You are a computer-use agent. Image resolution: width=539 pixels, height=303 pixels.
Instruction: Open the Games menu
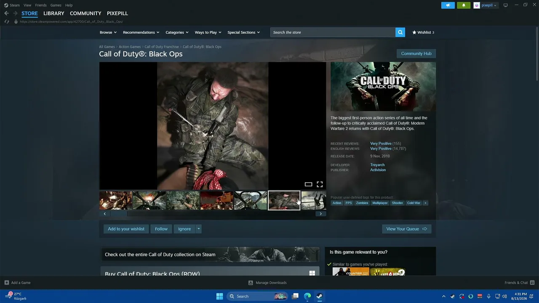click(x=56, y=5)
